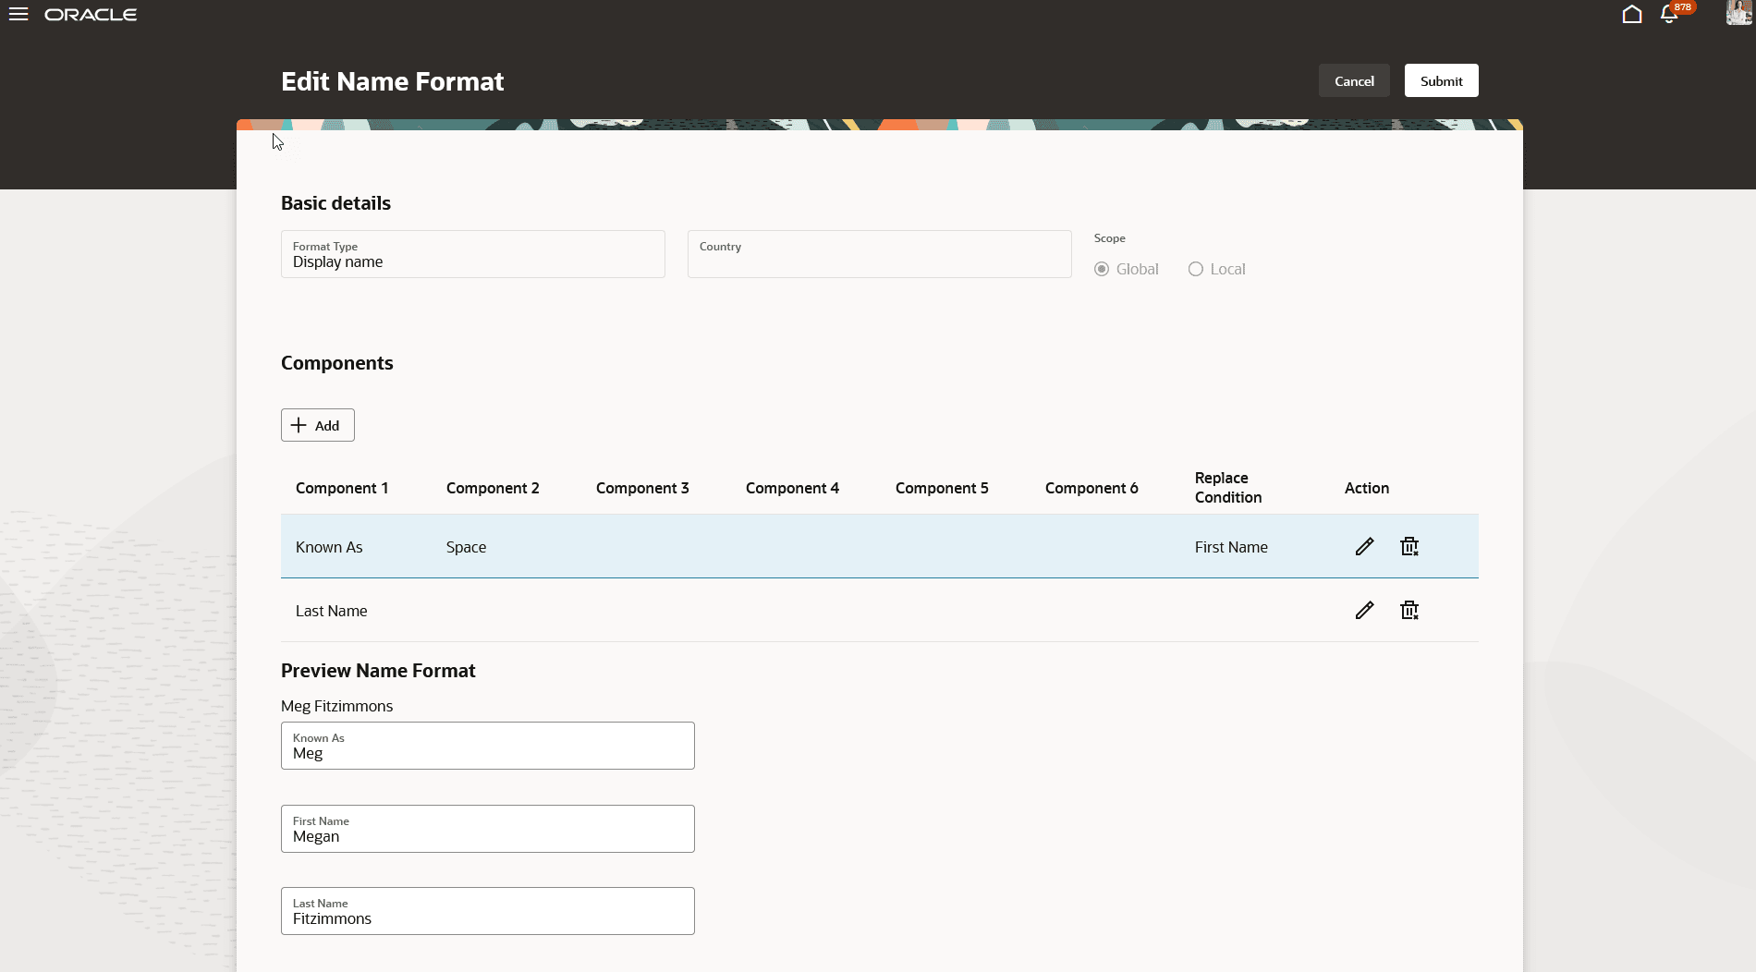Click the Component 3 column header
Viewport: 1756px width, 972px height.
click(642, 488)
